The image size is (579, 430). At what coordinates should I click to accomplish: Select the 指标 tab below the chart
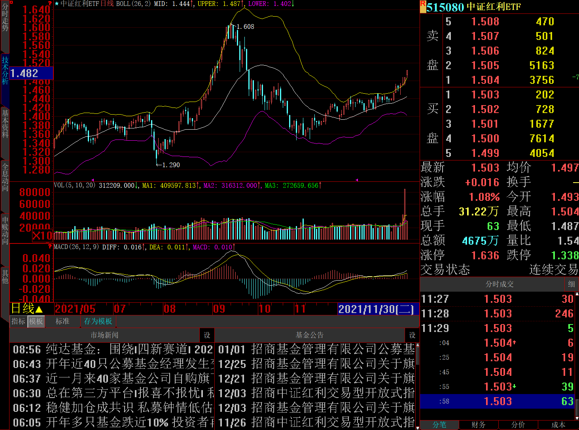tap(18, 321)
